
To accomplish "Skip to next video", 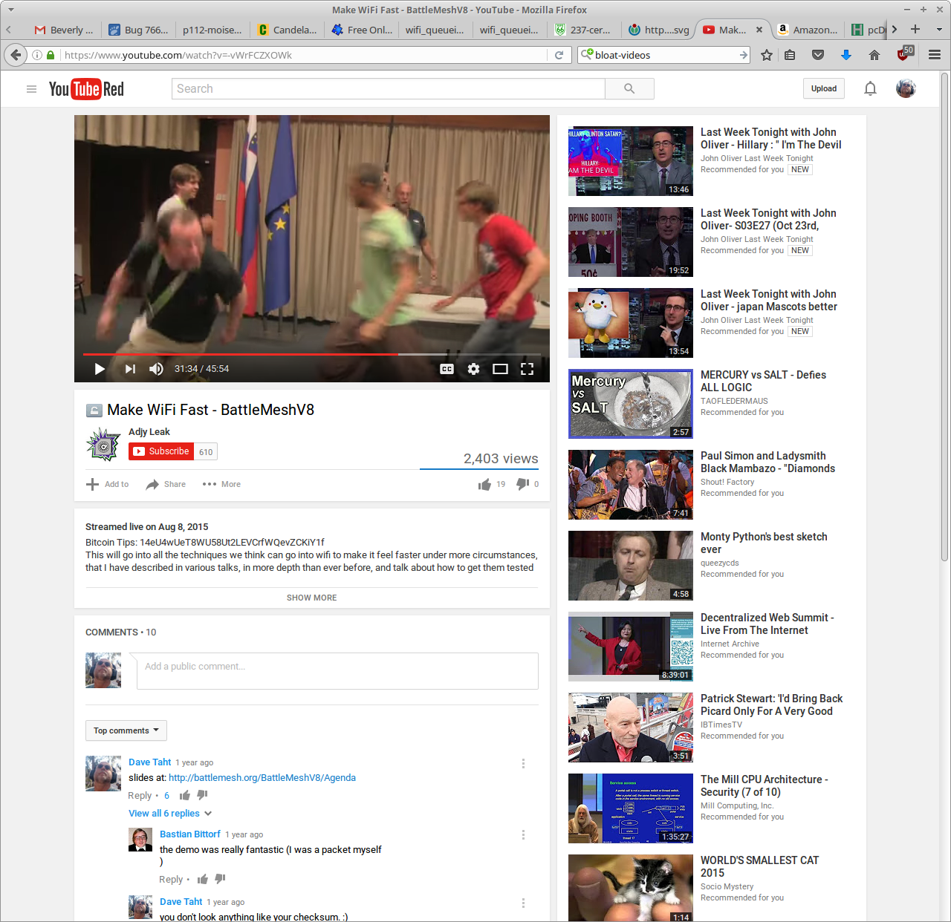I will pyautogui.click(x=130, y=369).
